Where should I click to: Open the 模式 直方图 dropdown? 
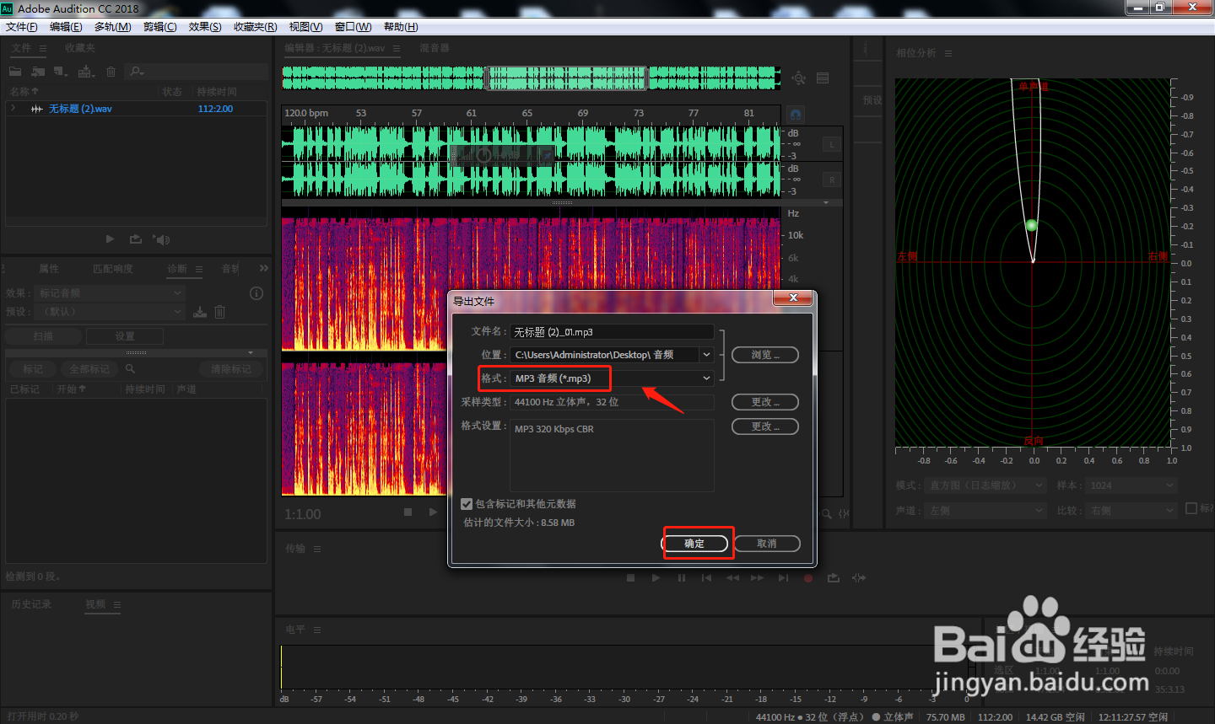tap(986, 485)
